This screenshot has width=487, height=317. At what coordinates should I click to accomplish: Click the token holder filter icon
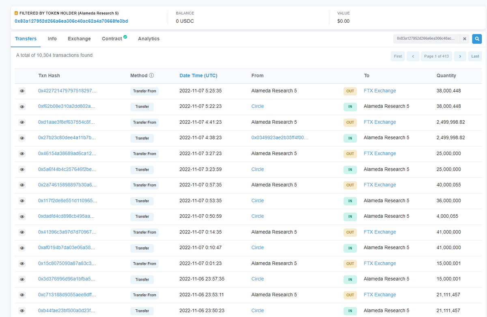point(16,13)
